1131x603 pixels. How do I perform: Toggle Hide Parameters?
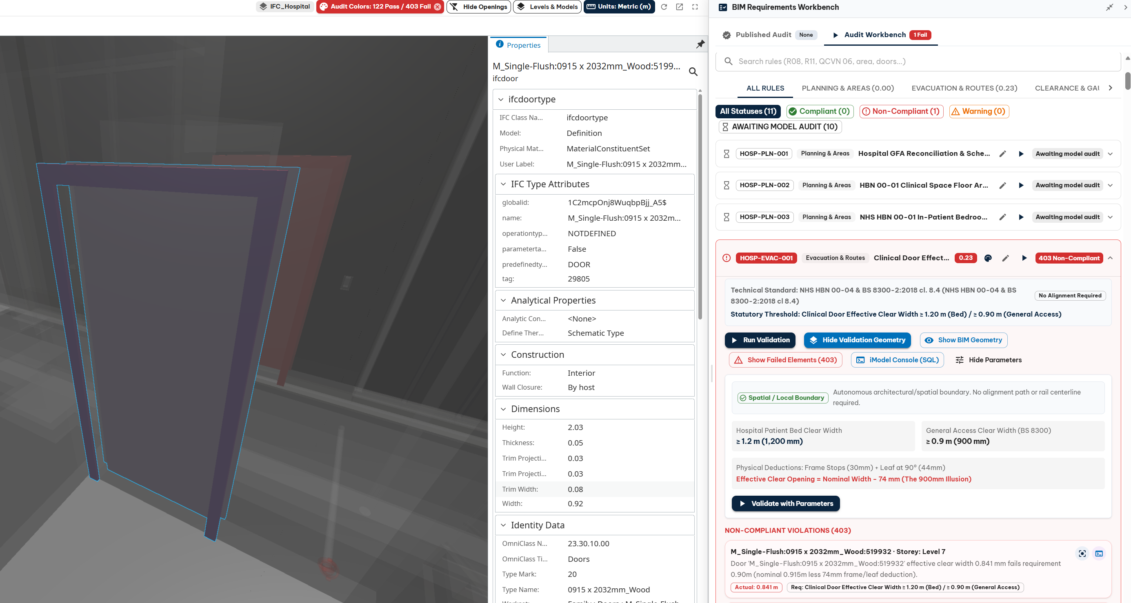pyautogui.click(x=988, y=360)
